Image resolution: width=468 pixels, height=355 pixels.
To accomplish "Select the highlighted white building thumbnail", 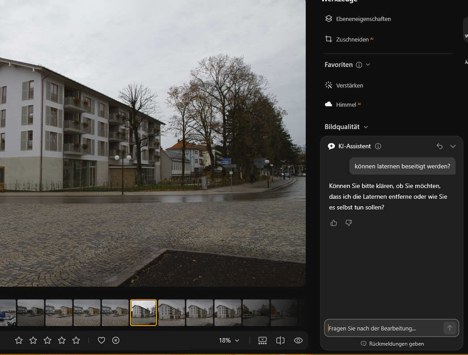I will (x=143, y=313).
